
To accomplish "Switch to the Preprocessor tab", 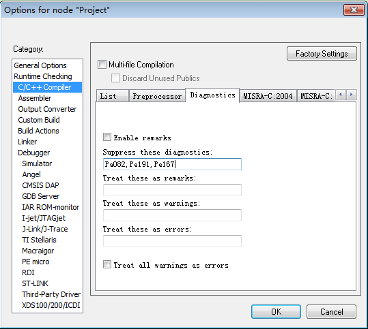I will [x=157, y=96].
